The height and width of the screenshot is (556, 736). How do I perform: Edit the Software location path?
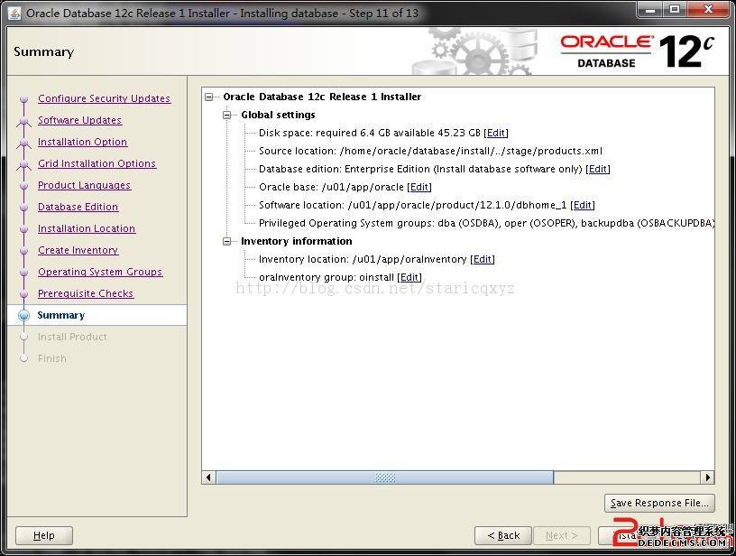(583, 205)
